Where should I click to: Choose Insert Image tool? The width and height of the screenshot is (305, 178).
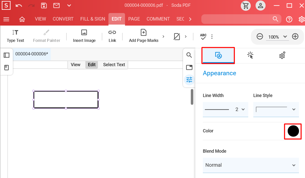pos(84,36)
